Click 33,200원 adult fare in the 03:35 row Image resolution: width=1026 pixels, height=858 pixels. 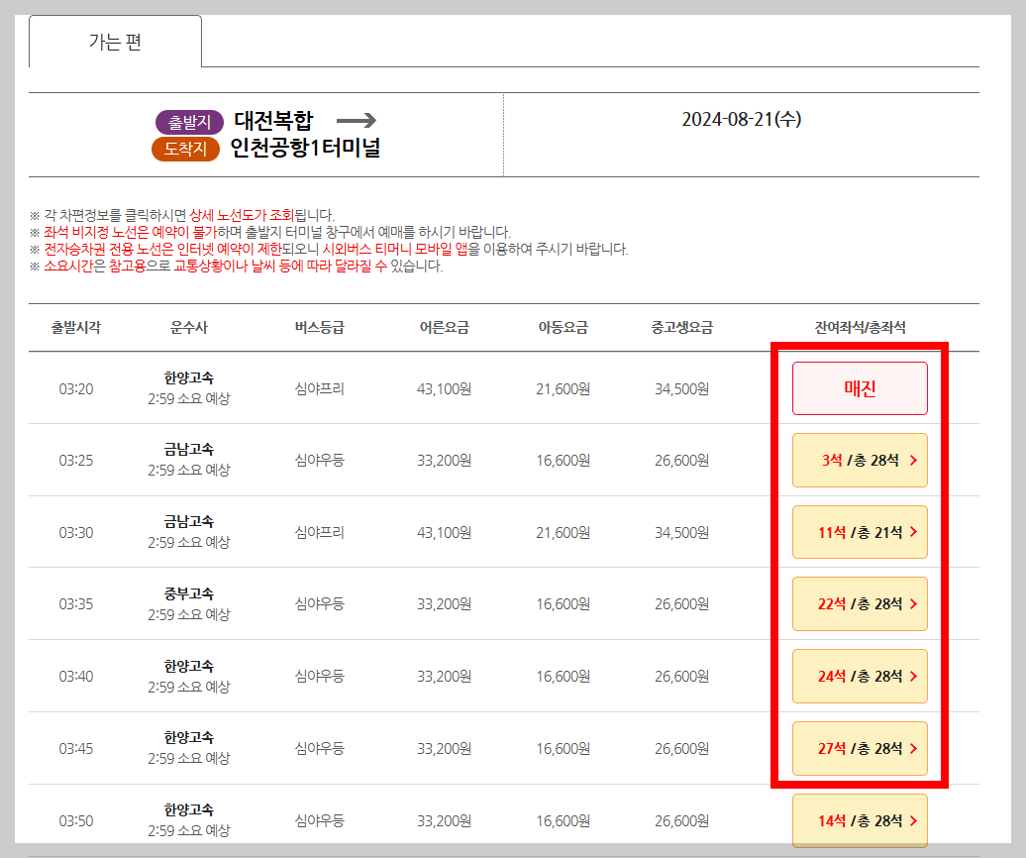coord(445,604)
